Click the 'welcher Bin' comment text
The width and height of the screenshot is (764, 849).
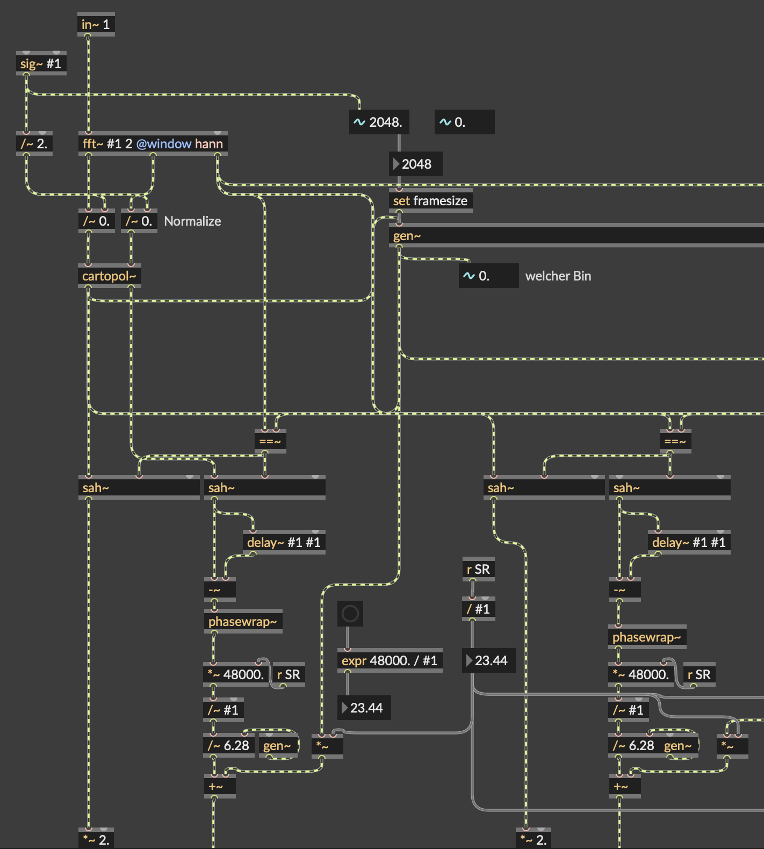(558, 276)
